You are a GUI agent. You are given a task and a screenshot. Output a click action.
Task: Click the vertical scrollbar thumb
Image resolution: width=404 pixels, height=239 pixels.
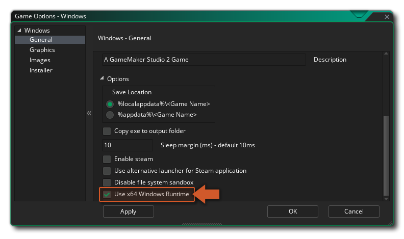[x=386, y=156]
